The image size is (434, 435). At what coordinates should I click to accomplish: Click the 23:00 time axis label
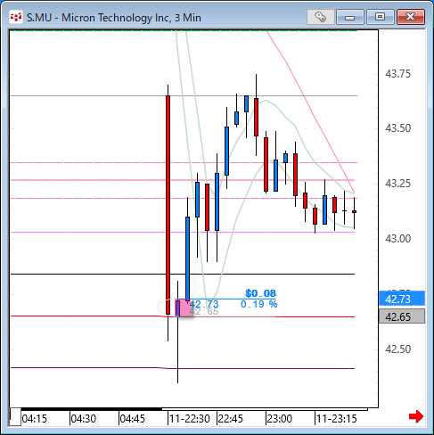click(x=280, y=419)
